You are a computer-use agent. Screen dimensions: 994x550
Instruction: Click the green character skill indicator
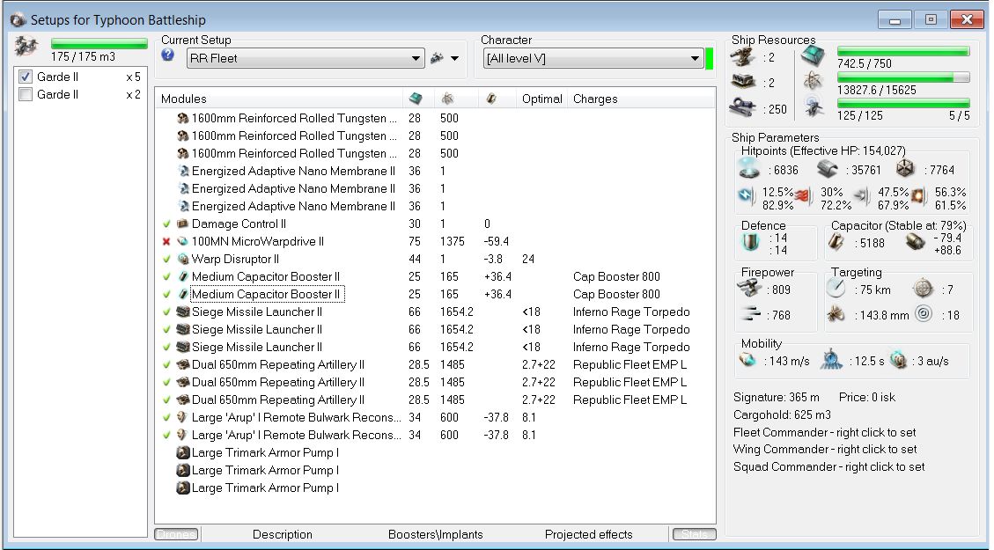[x=709, y=58]
